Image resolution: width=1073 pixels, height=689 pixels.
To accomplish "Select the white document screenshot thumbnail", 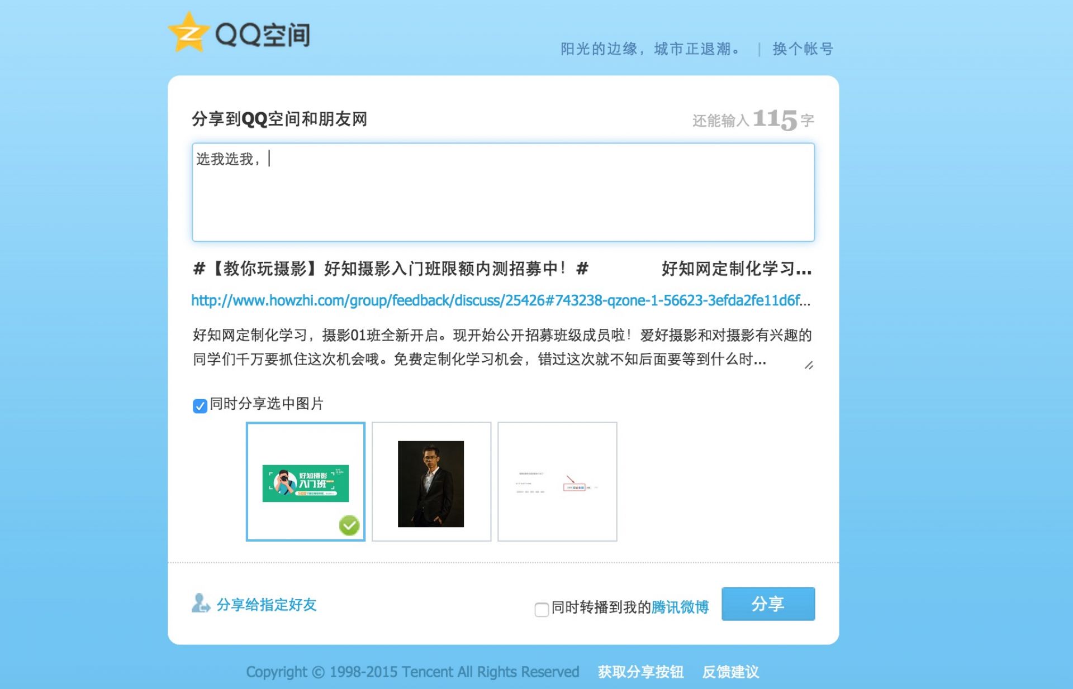I will pyautogui.click(x=557, y=482).
